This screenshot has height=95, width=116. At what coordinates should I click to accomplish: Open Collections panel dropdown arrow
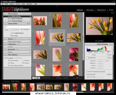pos(30,44)
